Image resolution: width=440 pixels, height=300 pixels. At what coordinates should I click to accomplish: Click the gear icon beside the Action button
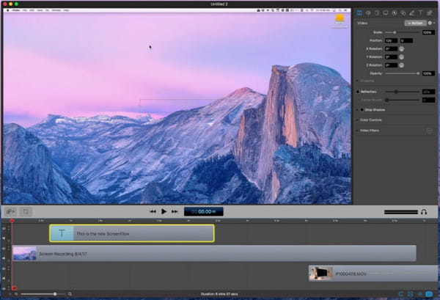coord(430,23)
